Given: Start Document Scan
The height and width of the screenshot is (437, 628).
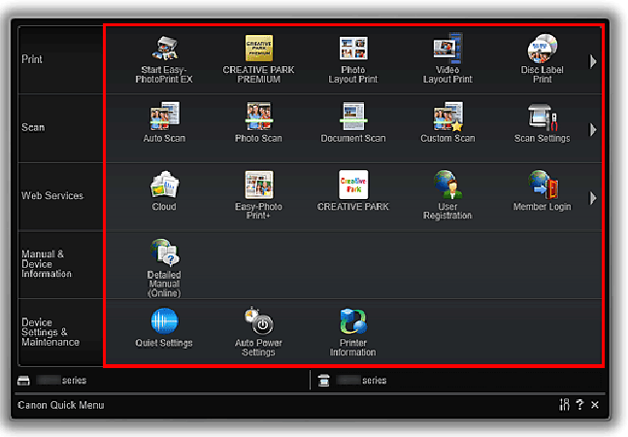Looking at the screenshot, I should tap(353, 122).
